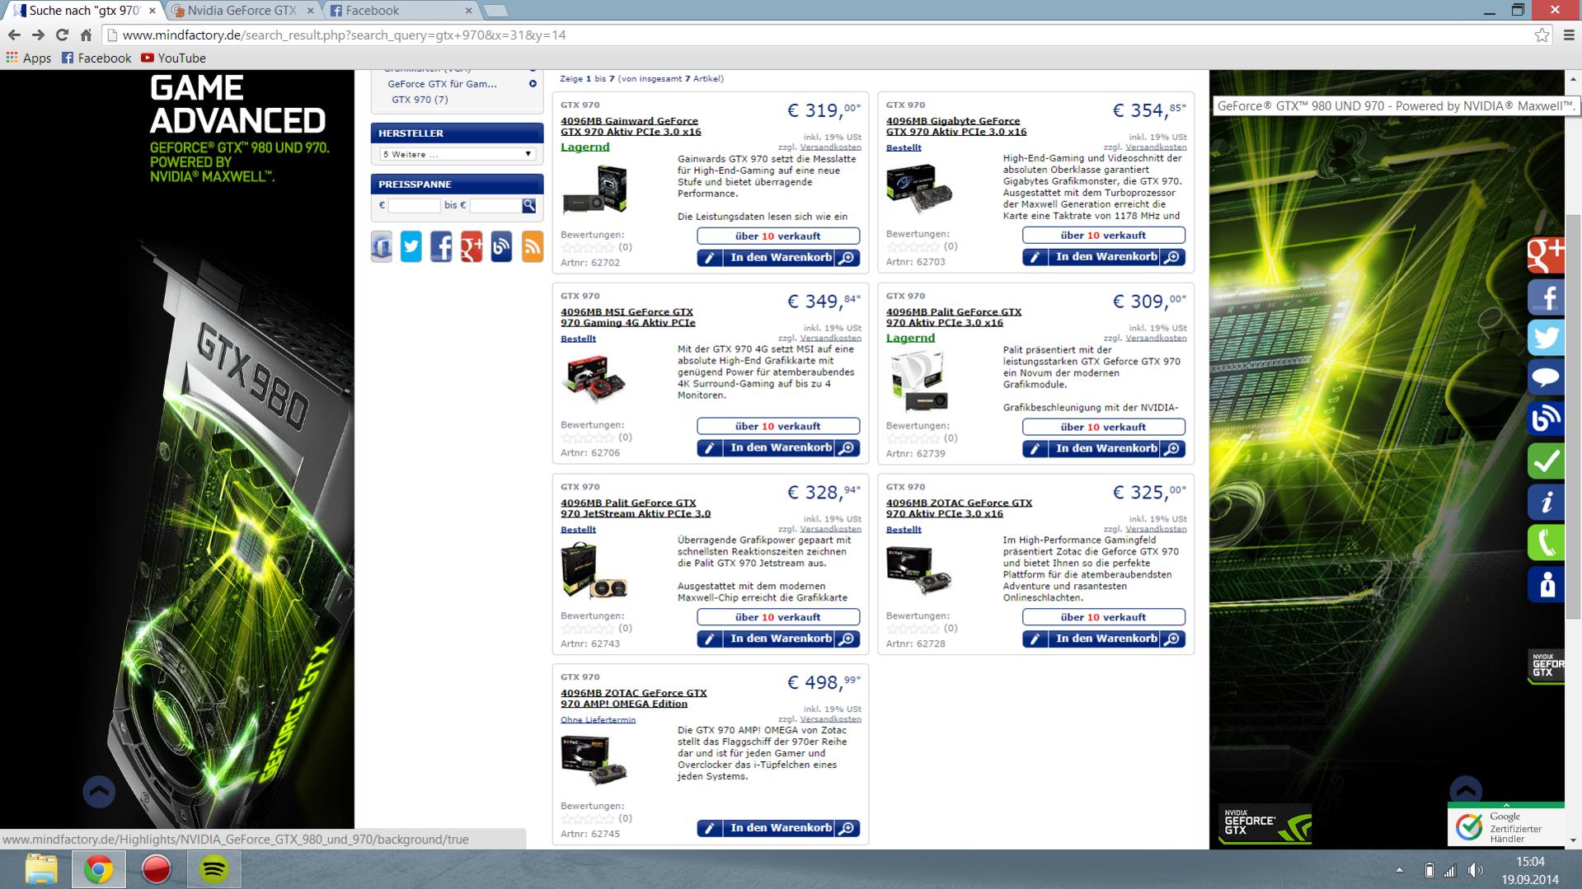1582x889 pixels.
Task: Click the Google Zertifizierter Händler badge
Action: click(1506, 826)
